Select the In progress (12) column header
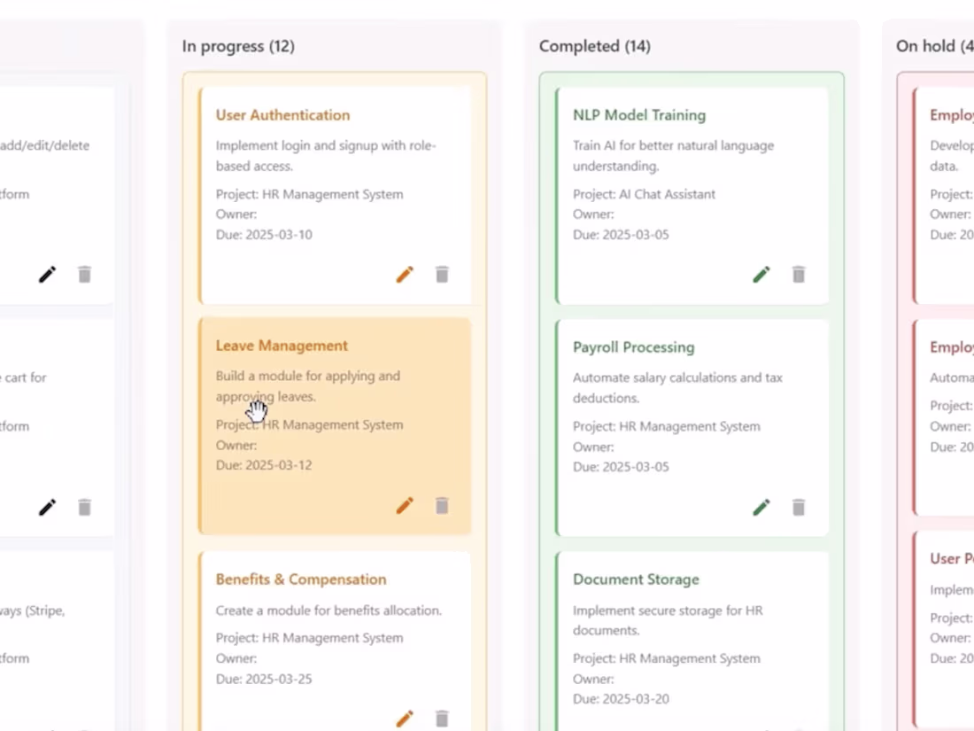Image resolution: width=974 pixels, height=731 pixels. (238, 46)
